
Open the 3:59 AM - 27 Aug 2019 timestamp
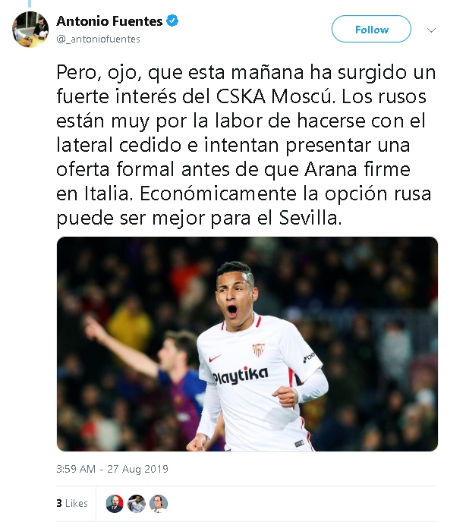coord(112,469)
